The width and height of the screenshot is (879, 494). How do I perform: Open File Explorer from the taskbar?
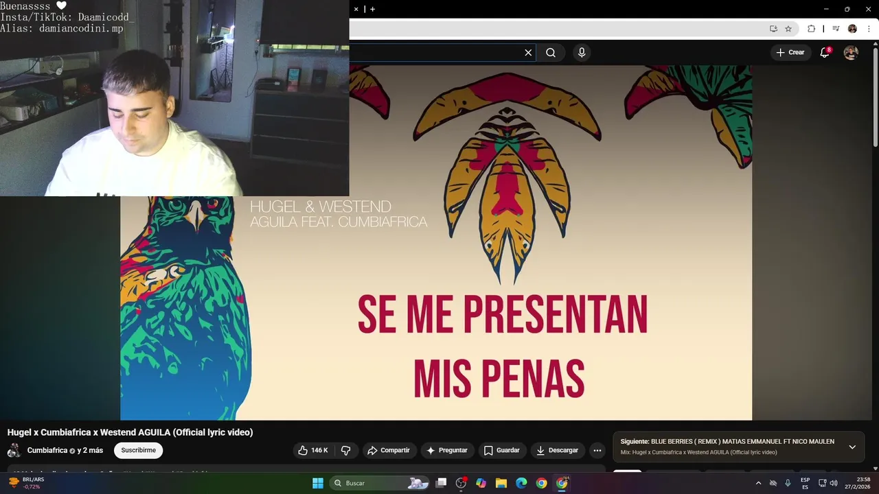501,483
